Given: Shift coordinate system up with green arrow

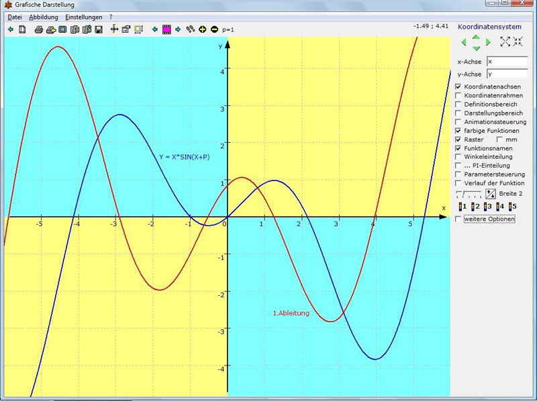Looking at the screenshot, I should click(x=476, y=37).
